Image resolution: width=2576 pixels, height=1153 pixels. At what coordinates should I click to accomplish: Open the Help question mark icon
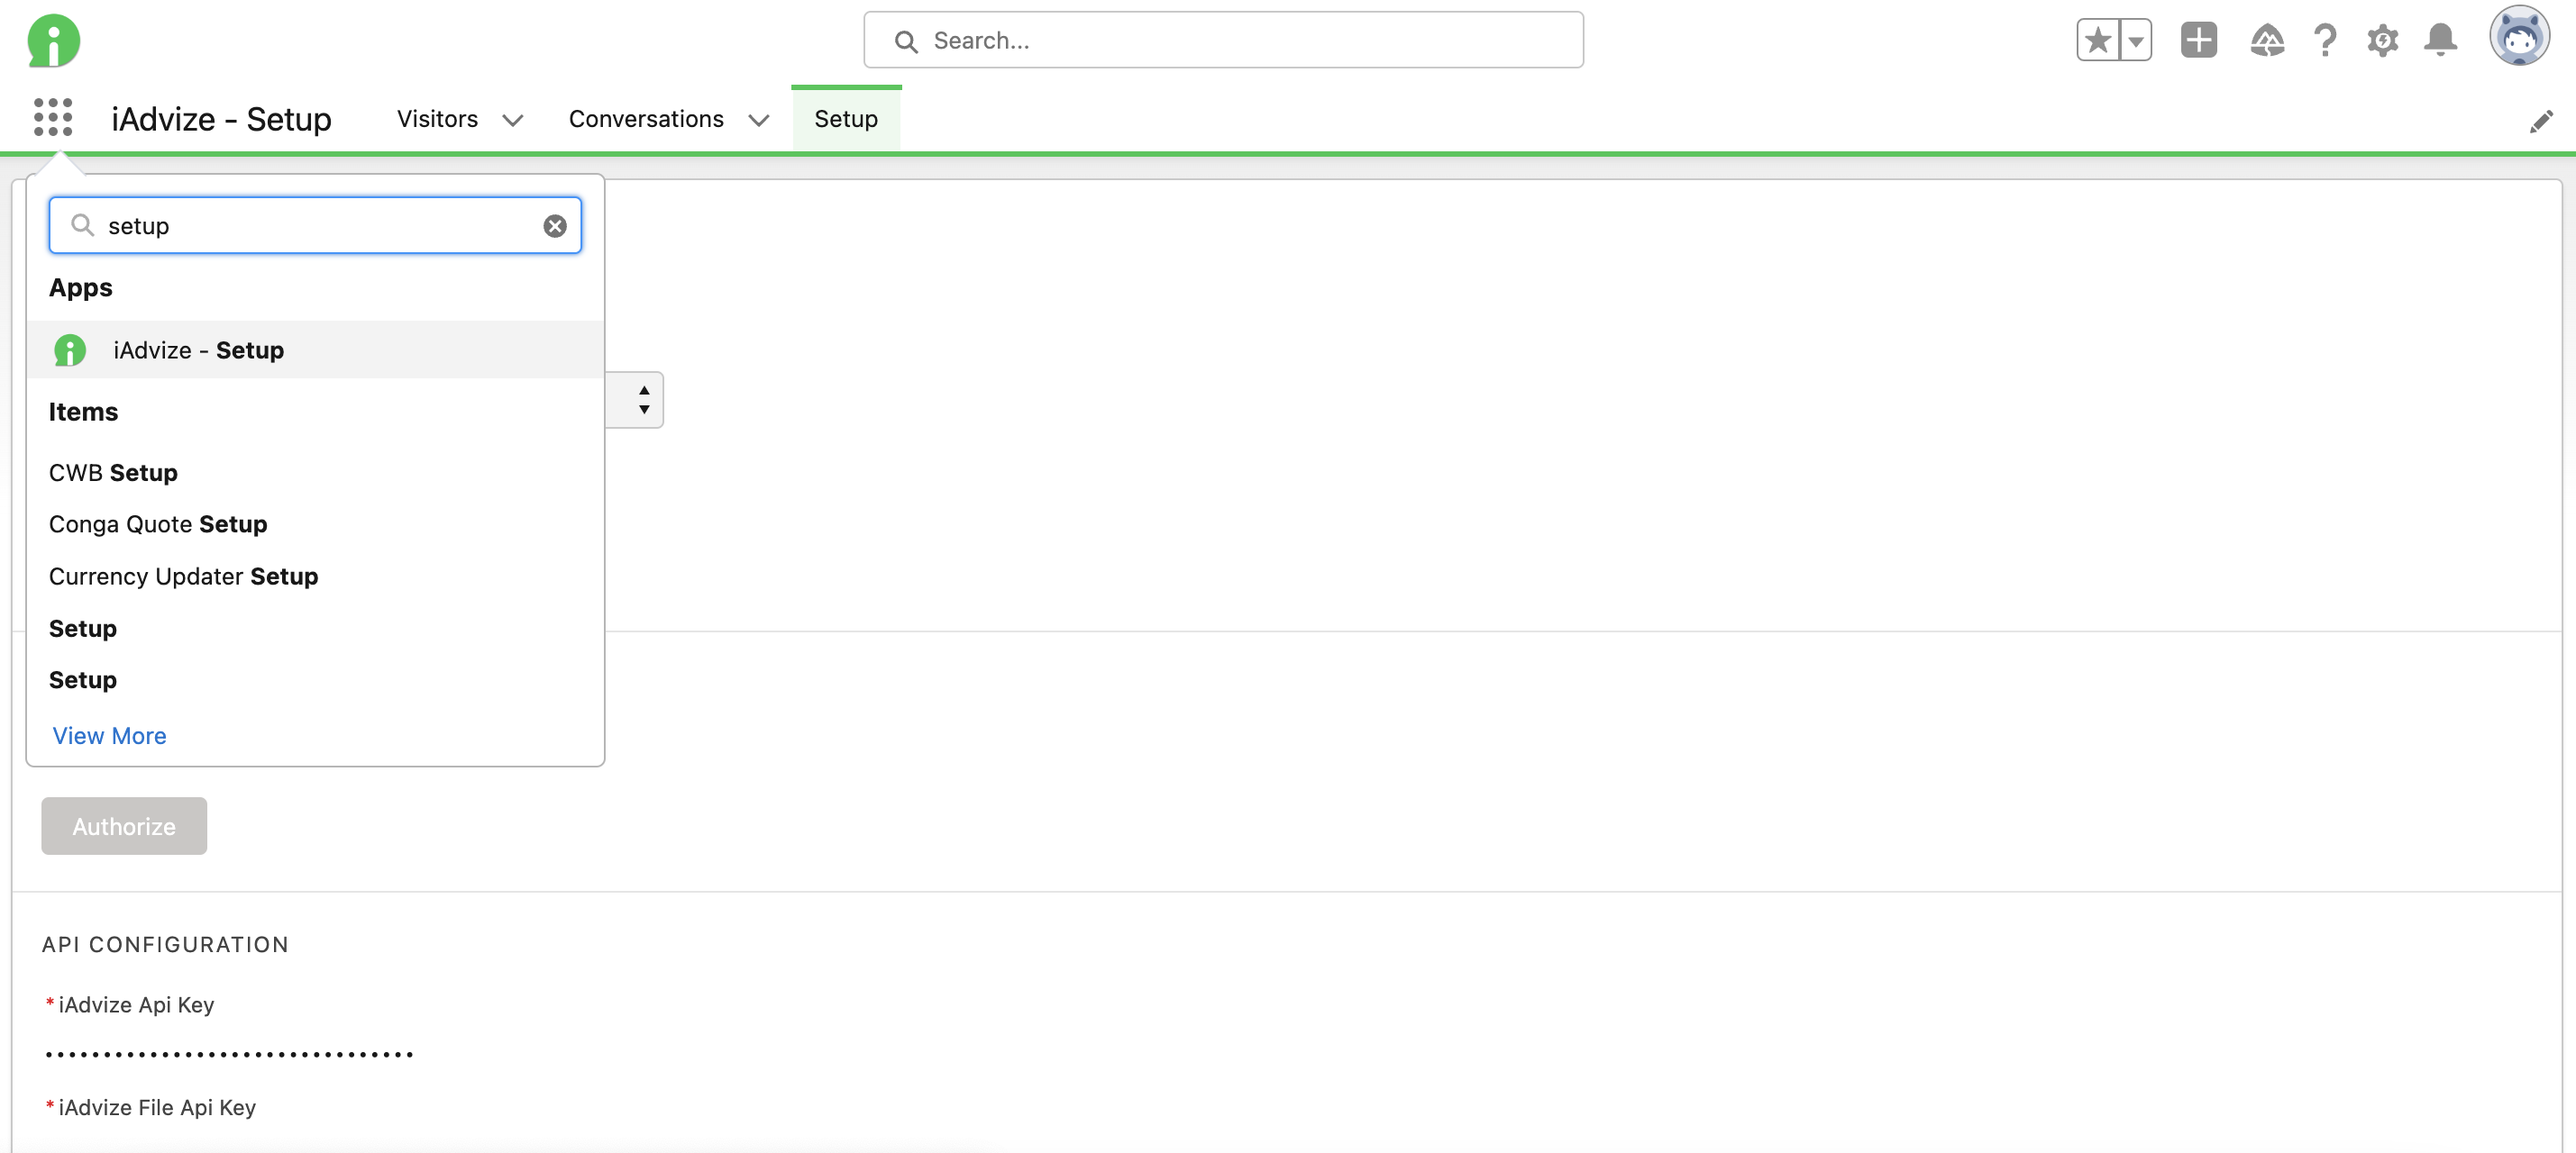point(2325,41)
